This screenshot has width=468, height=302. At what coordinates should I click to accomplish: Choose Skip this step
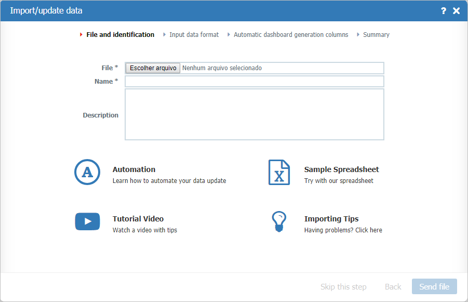(x=343, y=287)
